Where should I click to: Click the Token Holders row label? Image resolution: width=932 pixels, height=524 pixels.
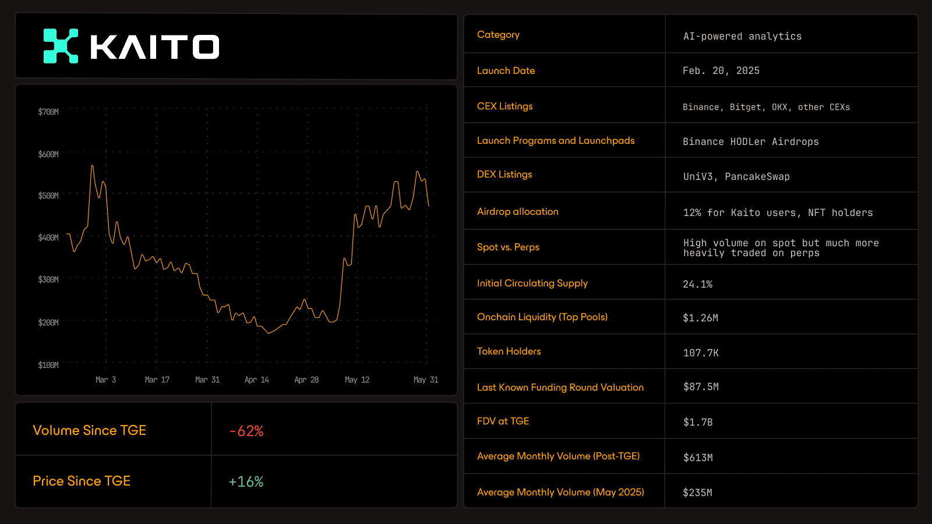[x=509, y=351]
